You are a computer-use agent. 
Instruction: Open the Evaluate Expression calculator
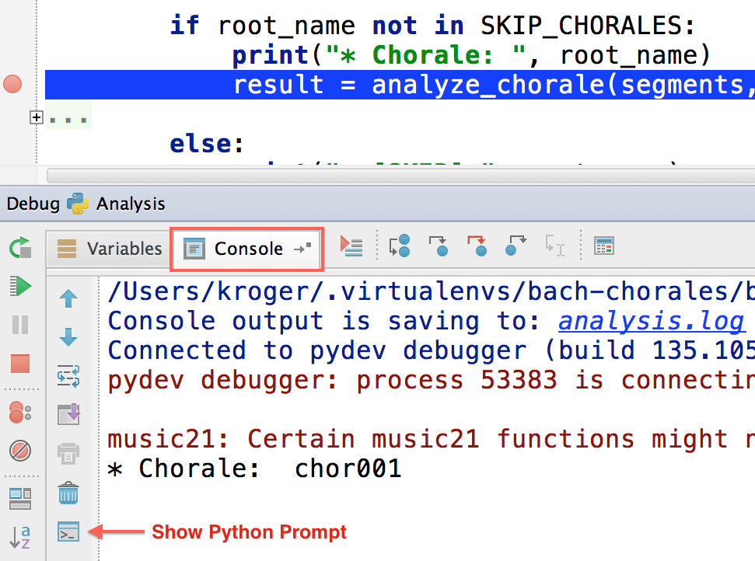[603, 247]
